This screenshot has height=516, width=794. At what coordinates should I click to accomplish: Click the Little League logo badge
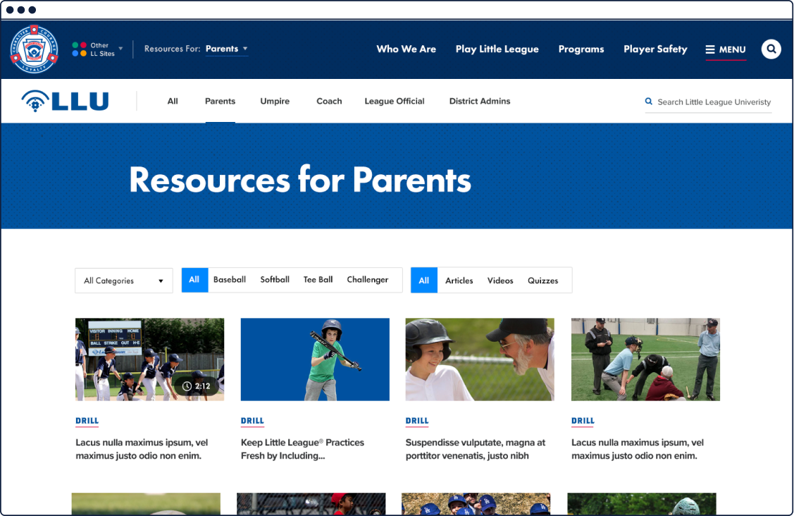click(34, 49)
